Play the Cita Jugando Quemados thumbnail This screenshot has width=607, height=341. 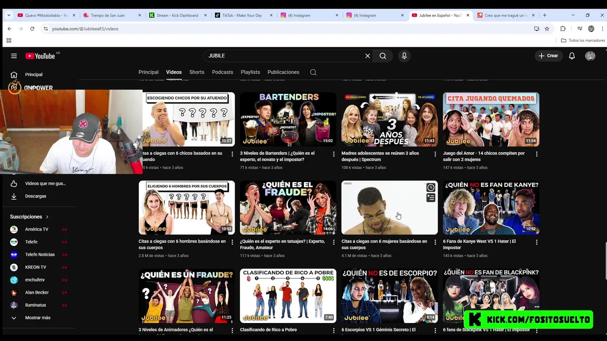click(491, 119)
